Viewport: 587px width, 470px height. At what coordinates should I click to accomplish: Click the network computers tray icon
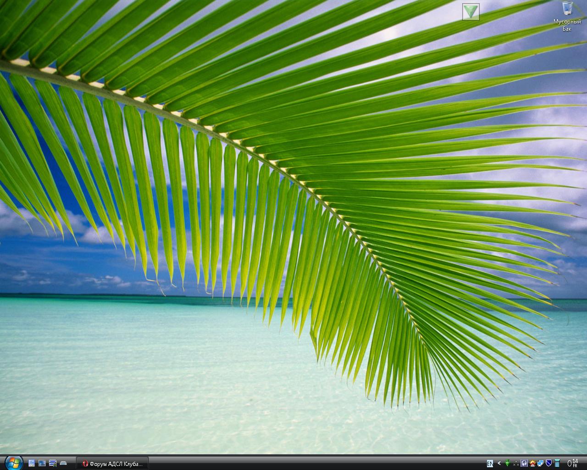click(541, 464)
